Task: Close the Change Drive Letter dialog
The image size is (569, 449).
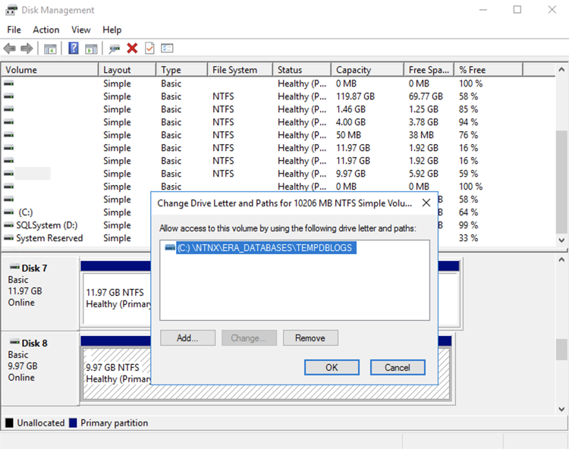Action: pos(426,203)
